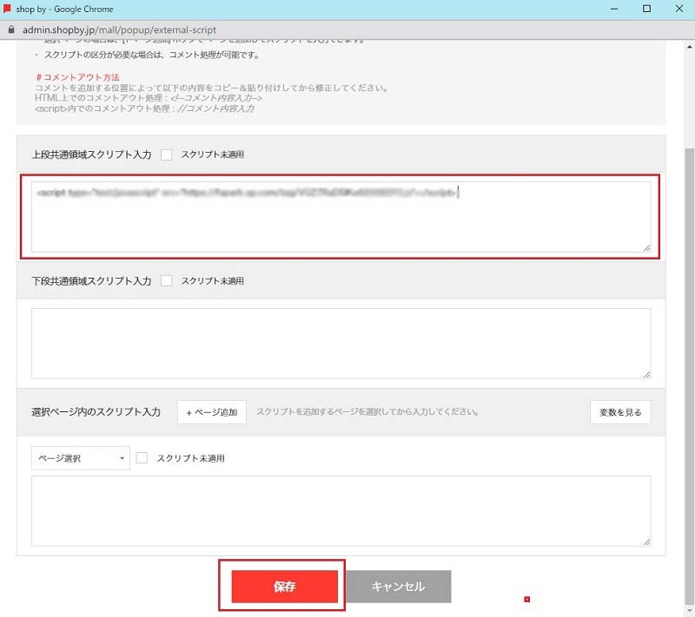
Task: Focus the 選択ページ内 script textarea
Action: point(341,511)
